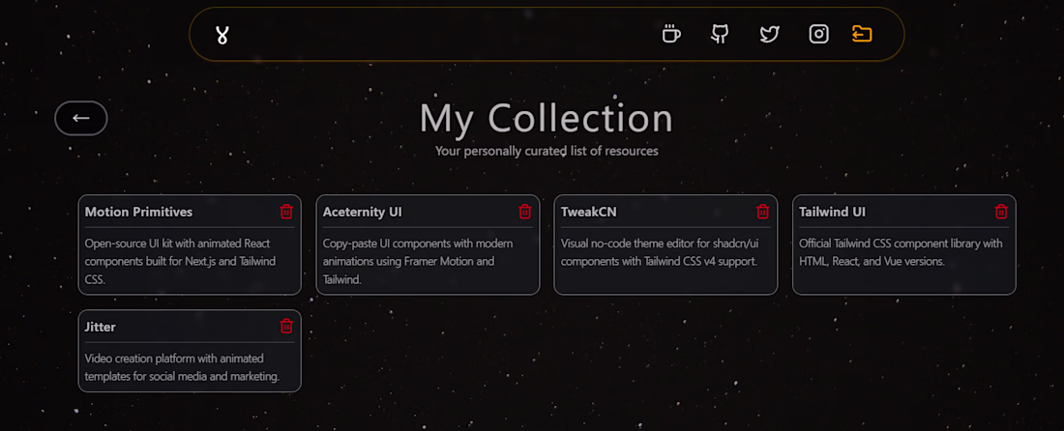Open the GitHub icon link
This screenshot has width=1064, height=431.
coord(720,34)
